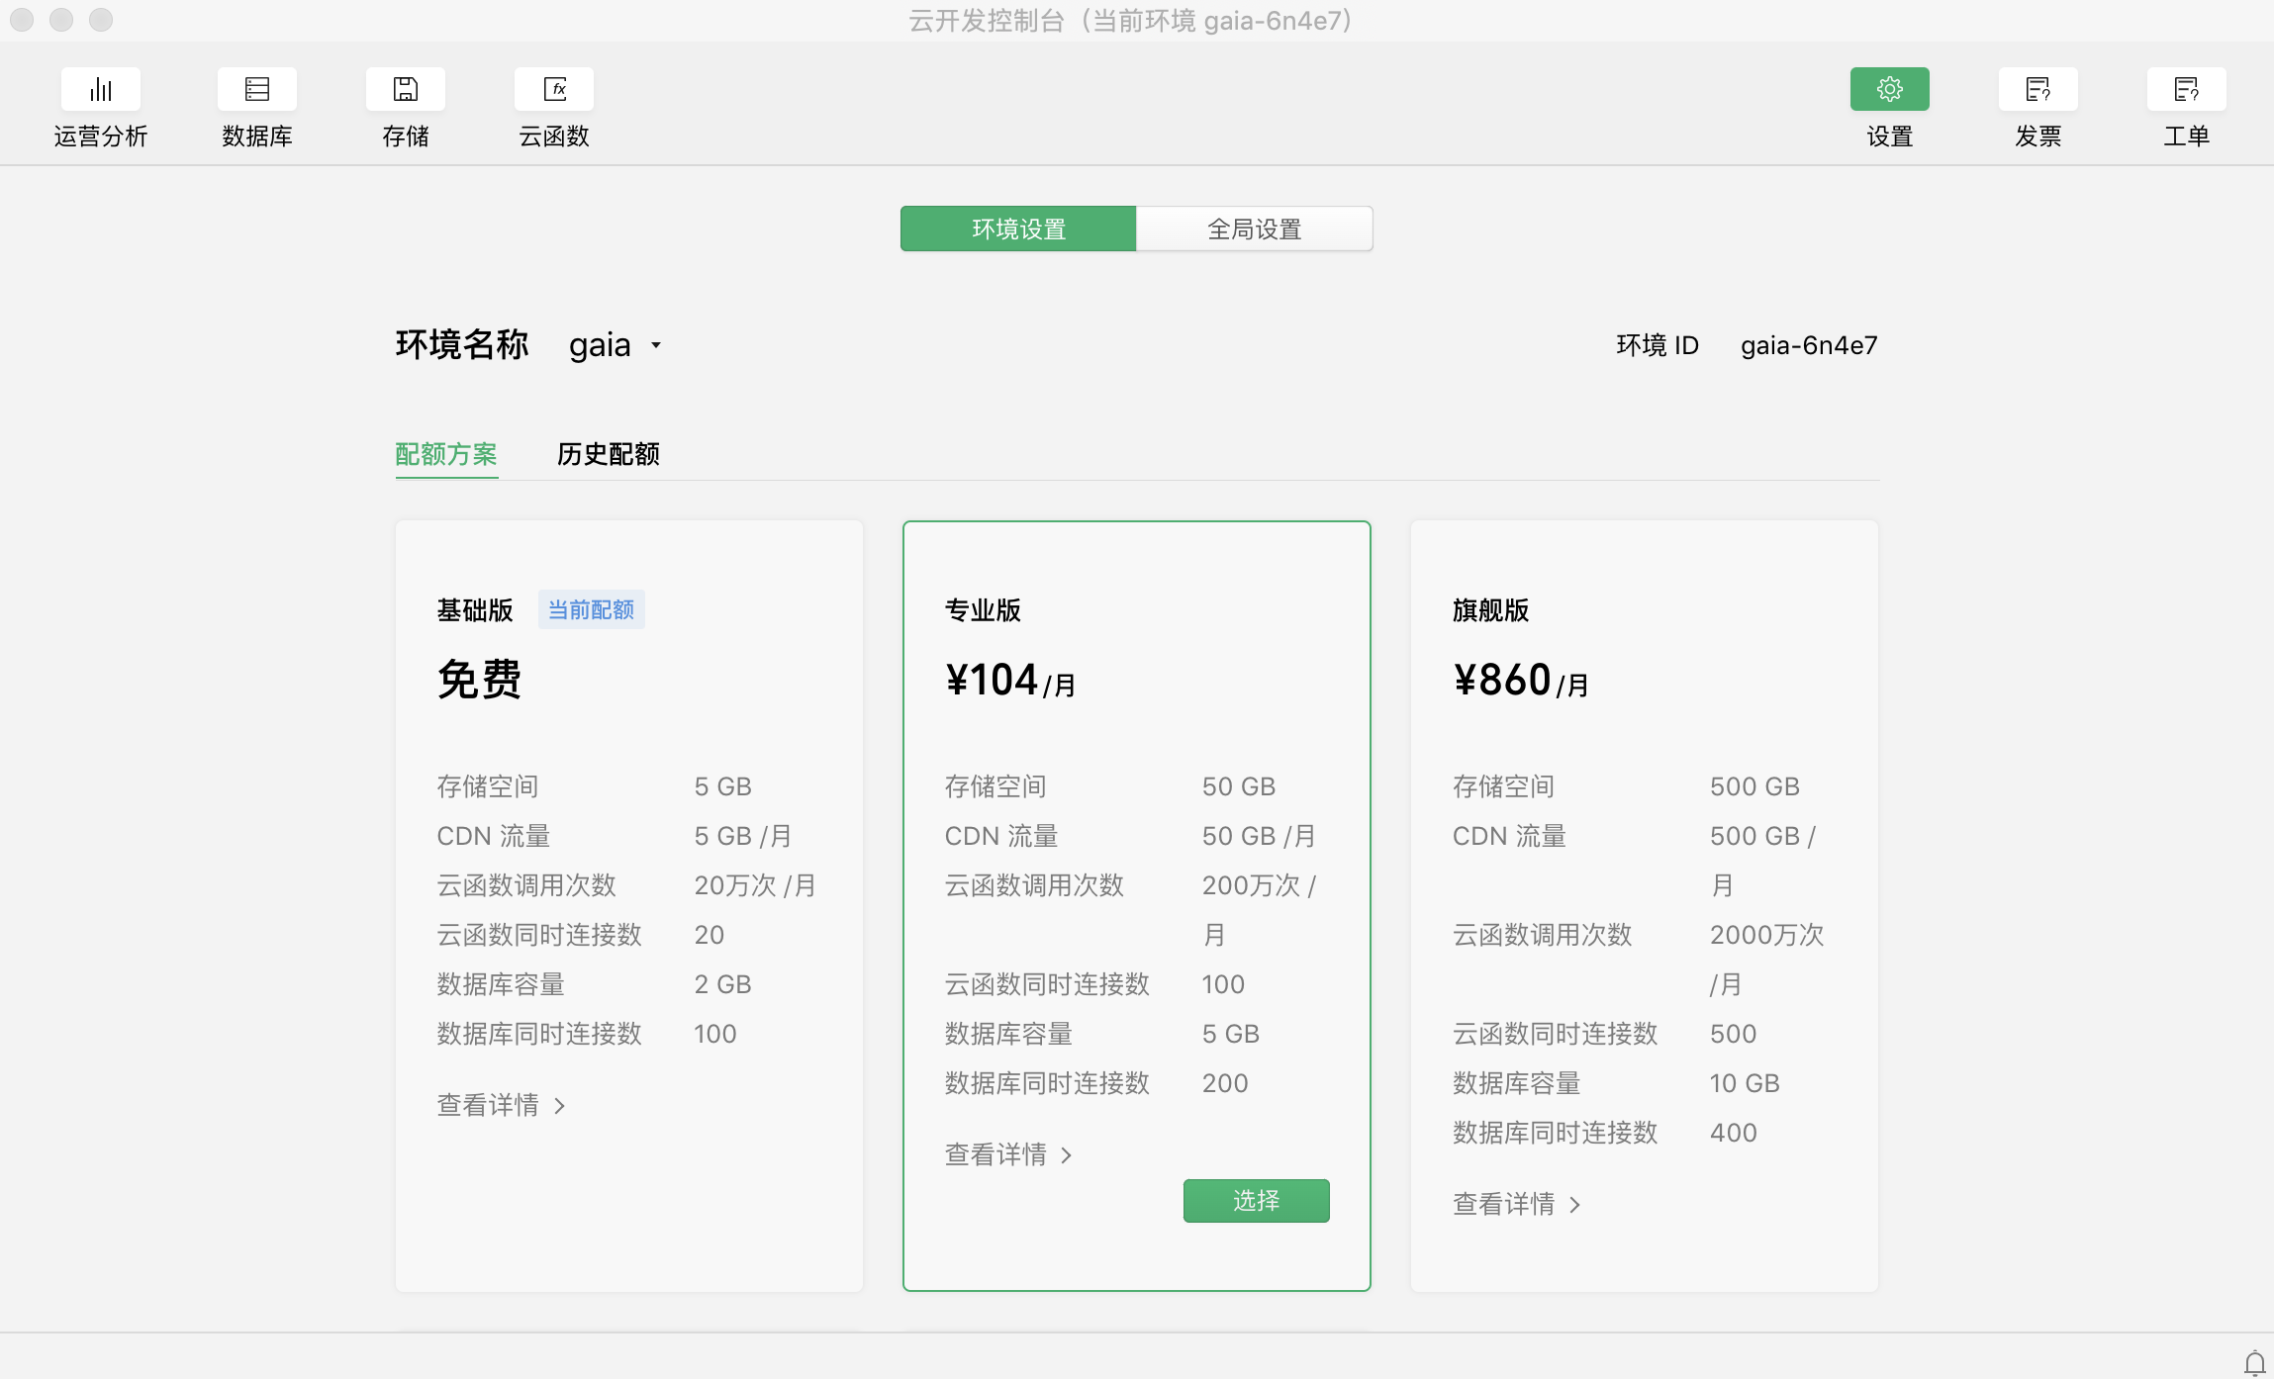Open the 云函数 cloud functions icon
The height and width of the screenshot is (1379, 2274).
(x=554, y=90)
